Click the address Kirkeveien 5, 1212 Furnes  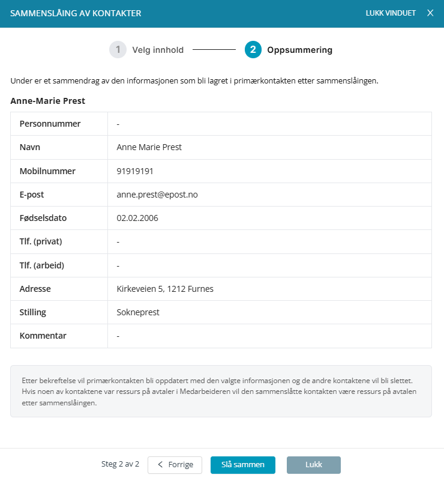coord(165,289)
